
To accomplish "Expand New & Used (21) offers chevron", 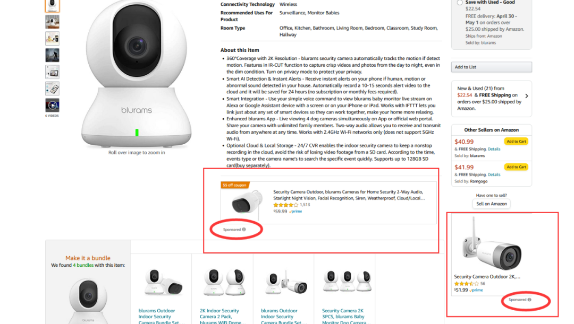I will coord(526,96).
